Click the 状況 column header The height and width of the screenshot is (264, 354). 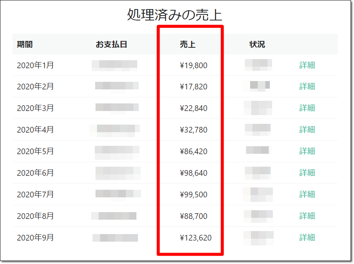click(257, 44)
